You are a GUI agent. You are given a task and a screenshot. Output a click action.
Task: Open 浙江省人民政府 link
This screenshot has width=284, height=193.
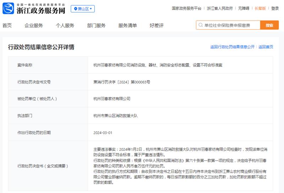click(x=219, y=8)
